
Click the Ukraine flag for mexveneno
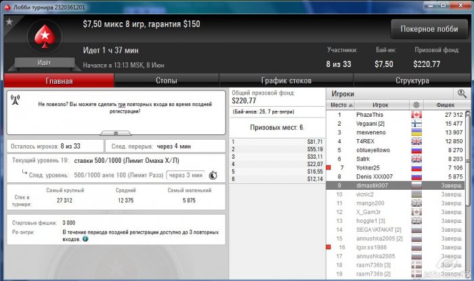click(416, 132)
